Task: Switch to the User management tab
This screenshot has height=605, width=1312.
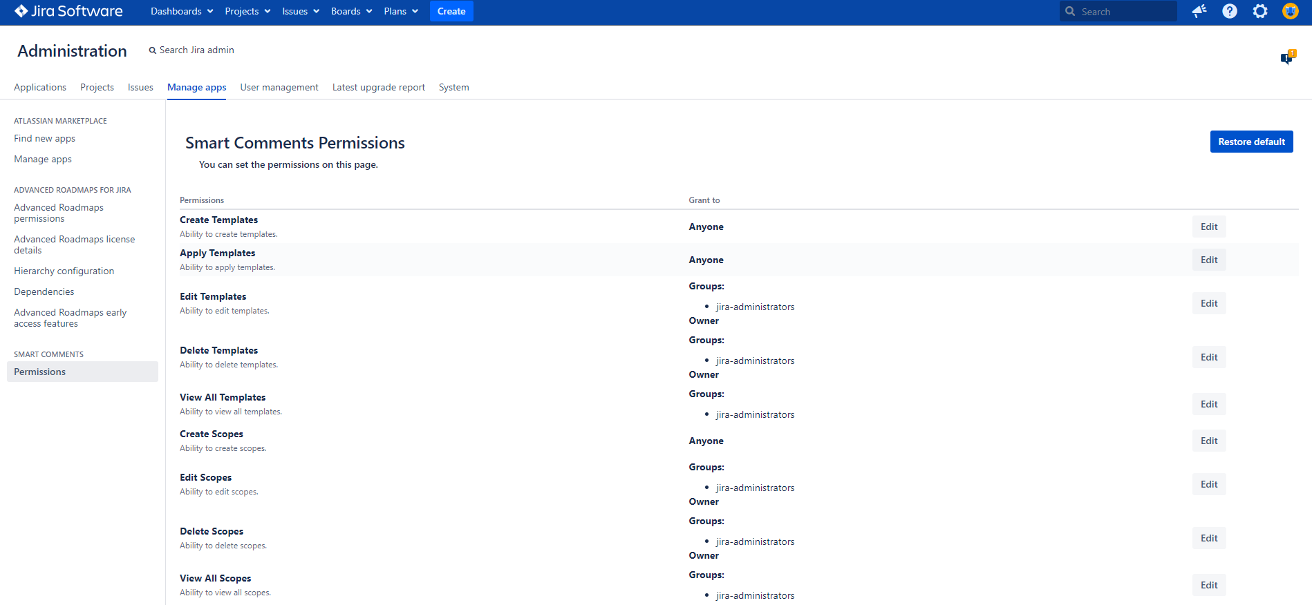Action: pos(279,87)
